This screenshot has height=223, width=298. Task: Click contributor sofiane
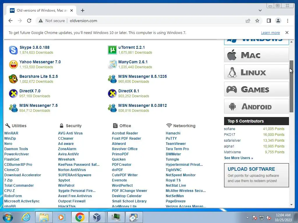pyautogui.click(x=229, y=129)
